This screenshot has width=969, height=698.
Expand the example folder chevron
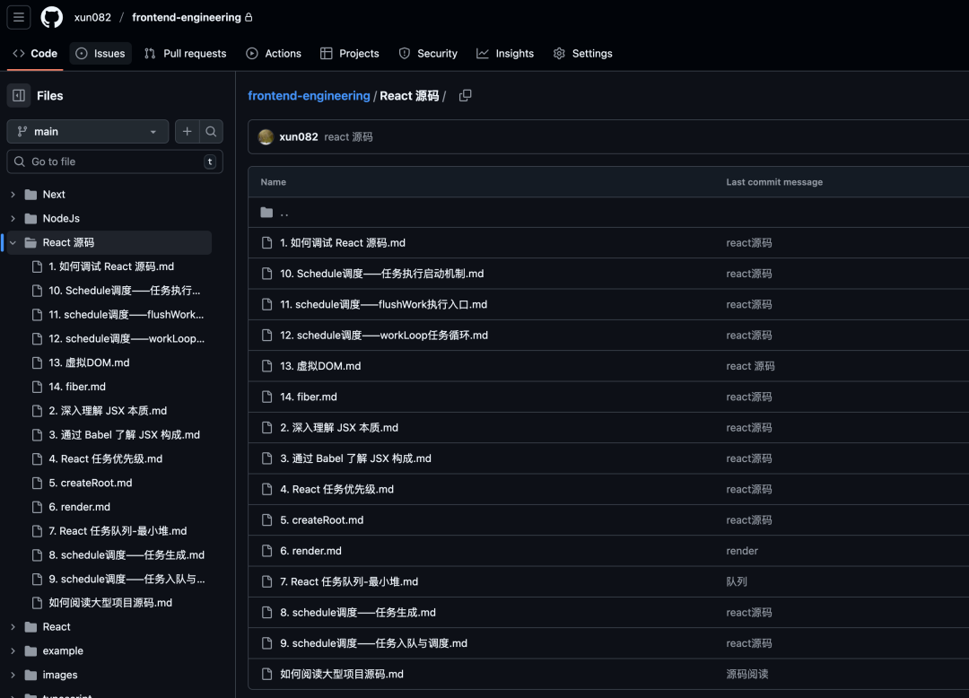point(13,651)
